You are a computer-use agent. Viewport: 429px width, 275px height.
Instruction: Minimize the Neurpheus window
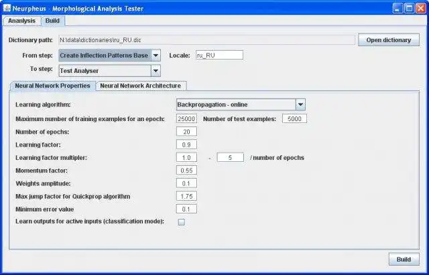[397, 8]
